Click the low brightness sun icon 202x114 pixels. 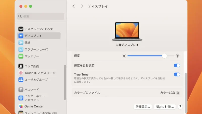(x=124, y=56)
